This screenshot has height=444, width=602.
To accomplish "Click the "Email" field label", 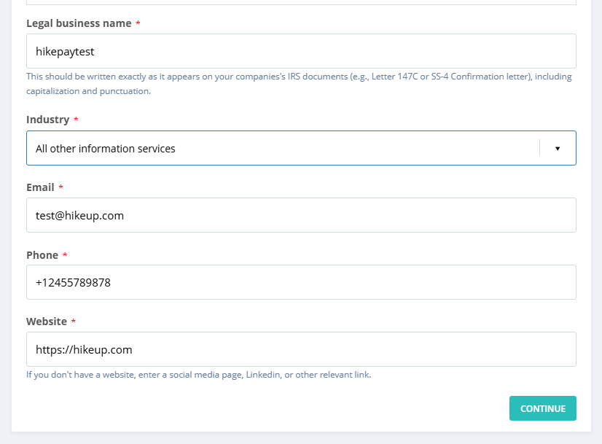I will (40, 187).
